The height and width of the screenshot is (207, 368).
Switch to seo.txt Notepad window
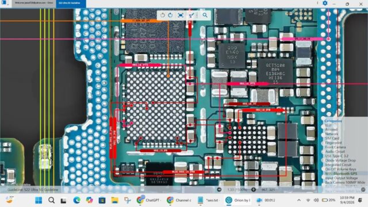[208, 200]
